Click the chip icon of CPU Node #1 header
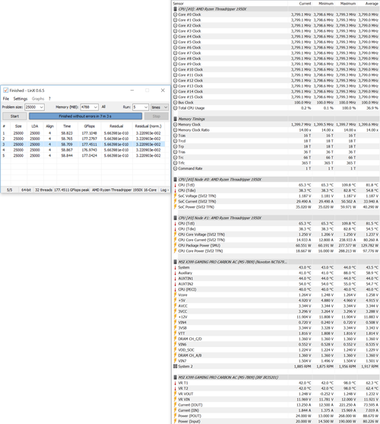Screen dimensions: 380x424 [x=175, y=218]
